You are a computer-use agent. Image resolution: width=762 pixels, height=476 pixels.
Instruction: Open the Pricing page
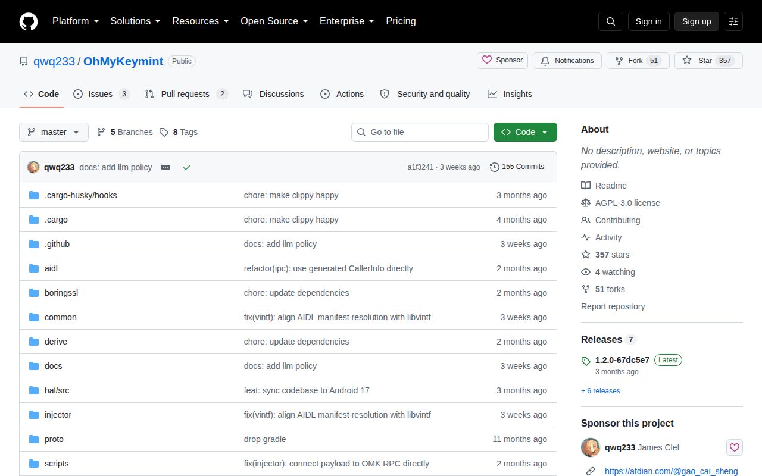point(401,21)
